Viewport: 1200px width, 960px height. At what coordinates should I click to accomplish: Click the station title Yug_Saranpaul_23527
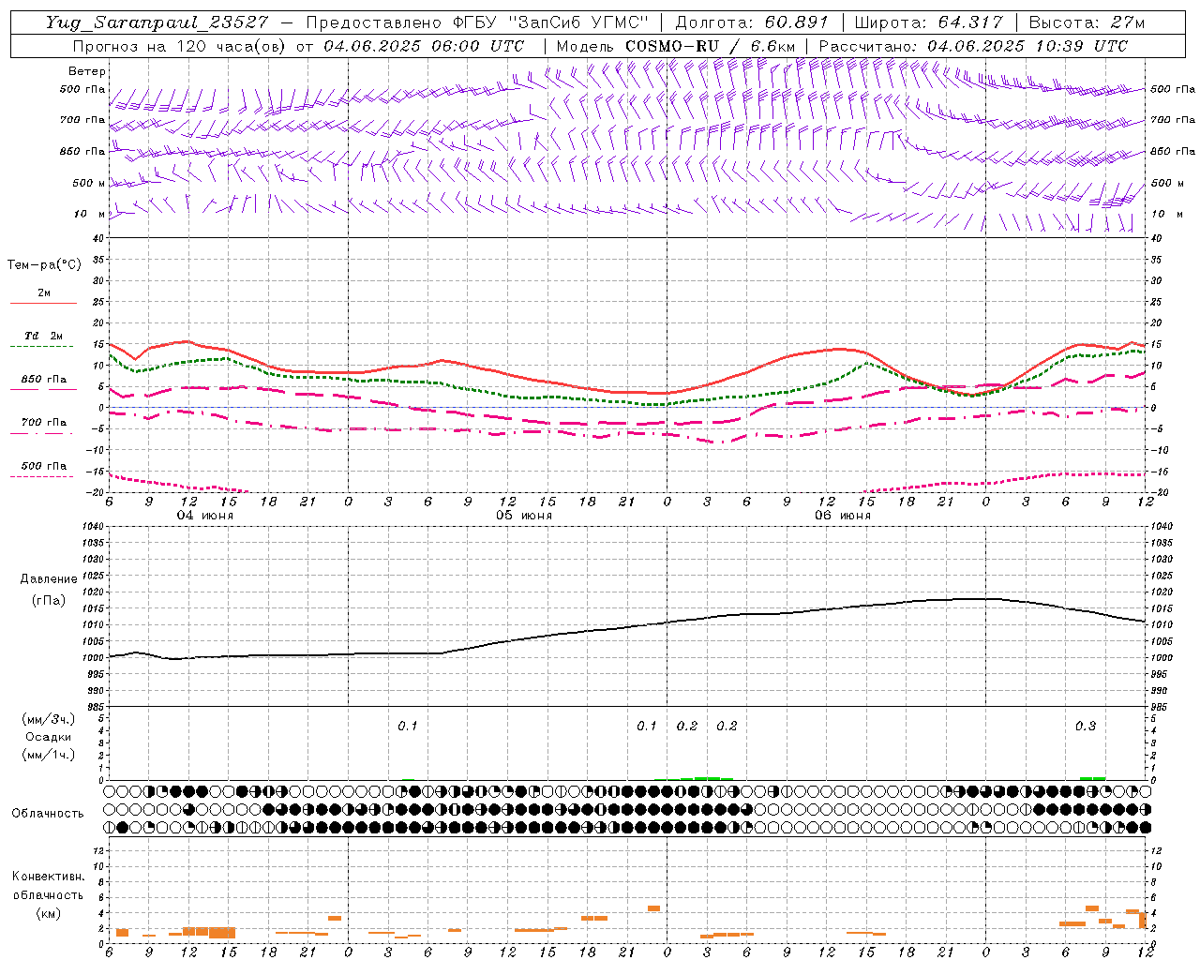(157, 22)
